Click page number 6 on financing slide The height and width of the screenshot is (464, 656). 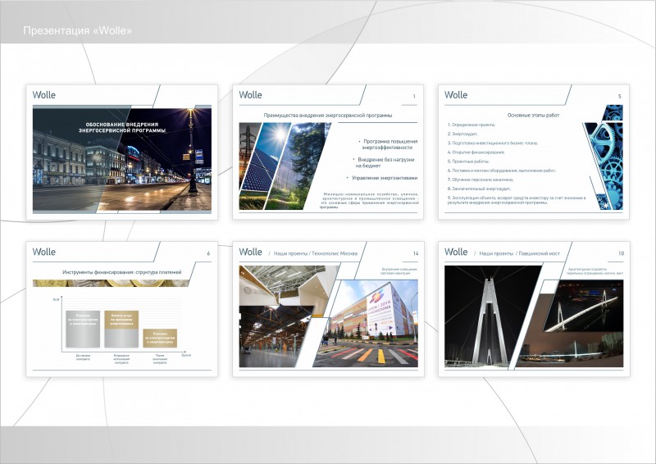pyautogui.click(x=208, y=253)
